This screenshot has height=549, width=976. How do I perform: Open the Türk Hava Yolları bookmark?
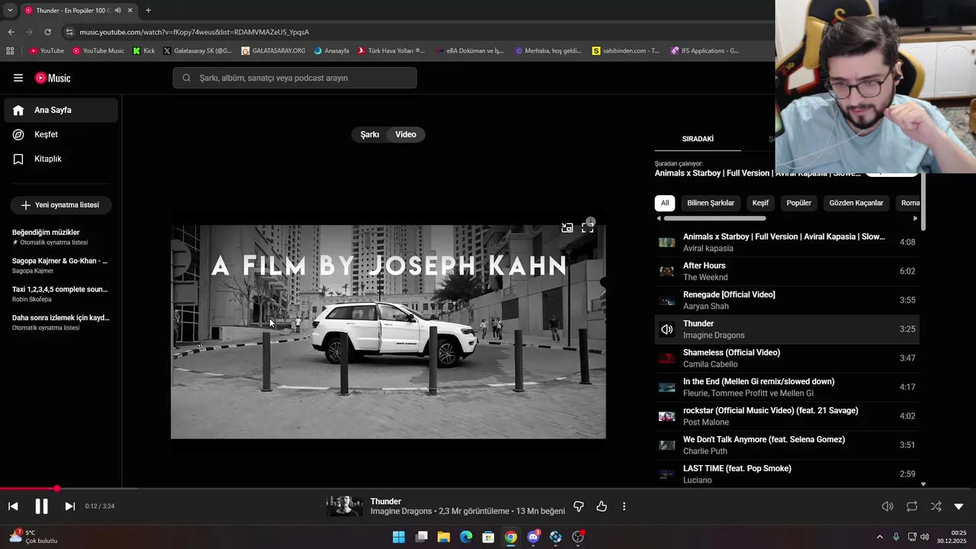click(x=390, y=51)
